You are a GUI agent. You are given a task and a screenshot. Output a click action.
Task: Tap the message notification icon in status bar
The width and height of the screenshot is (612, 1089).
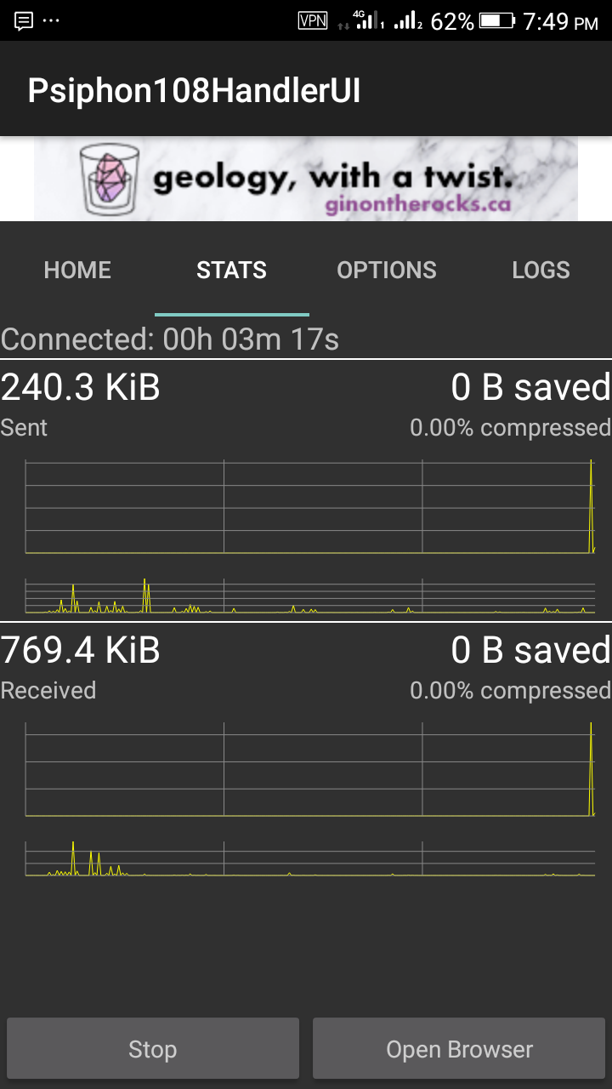[x=24, y=20]
